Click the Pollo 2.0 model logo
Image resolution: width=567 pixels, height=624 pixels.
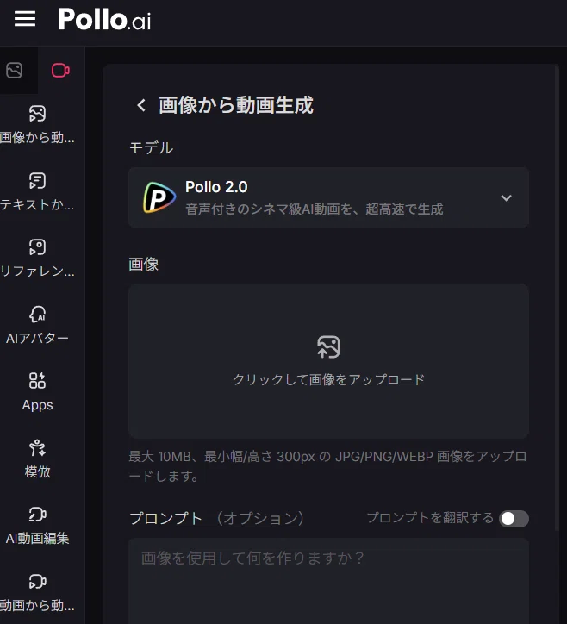(x=159, y=197)
